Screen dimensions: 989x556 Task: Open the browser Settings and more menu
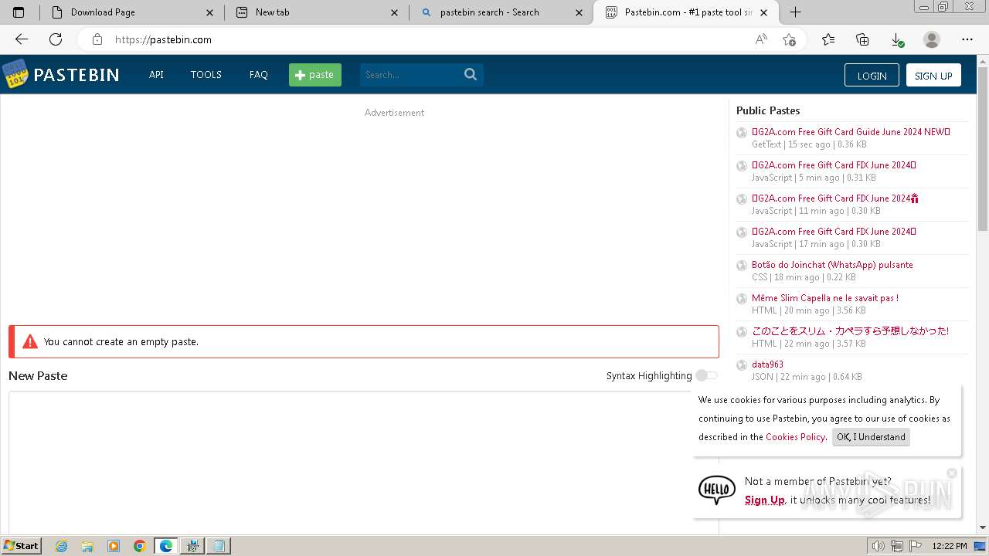coord(967,39)
